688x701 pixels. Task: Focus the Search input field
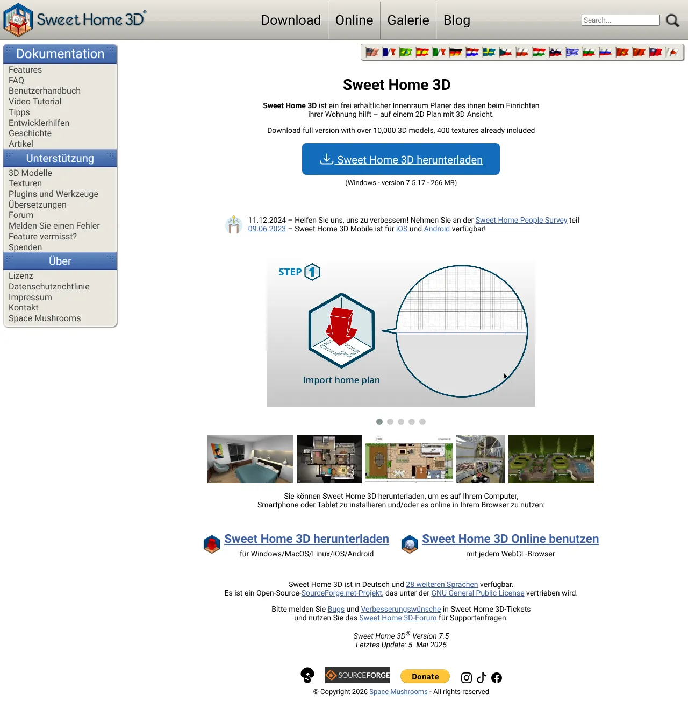[620, 20]
